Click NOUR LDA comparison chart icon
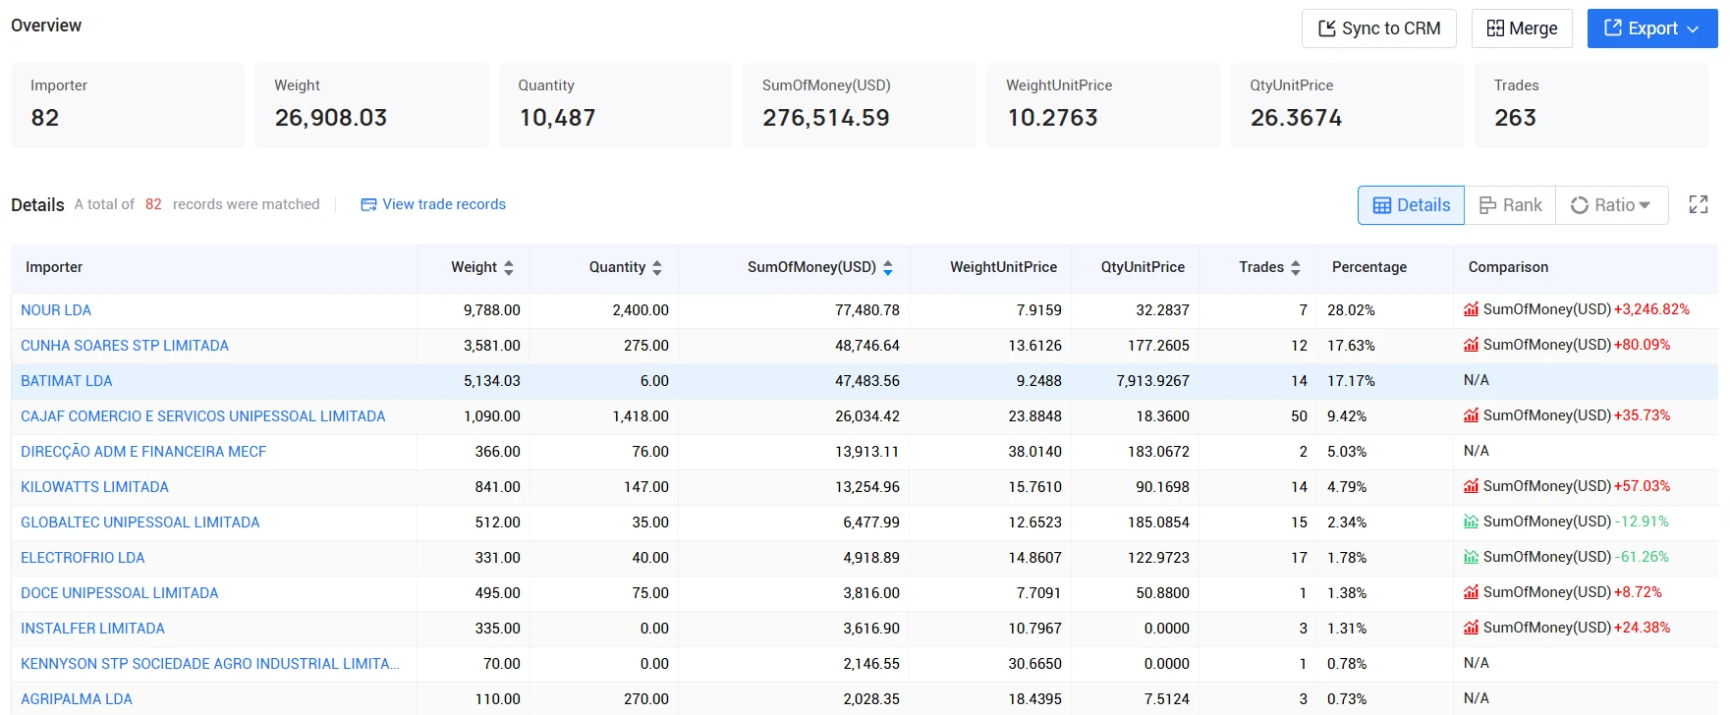 click(x=1471, y=309)
